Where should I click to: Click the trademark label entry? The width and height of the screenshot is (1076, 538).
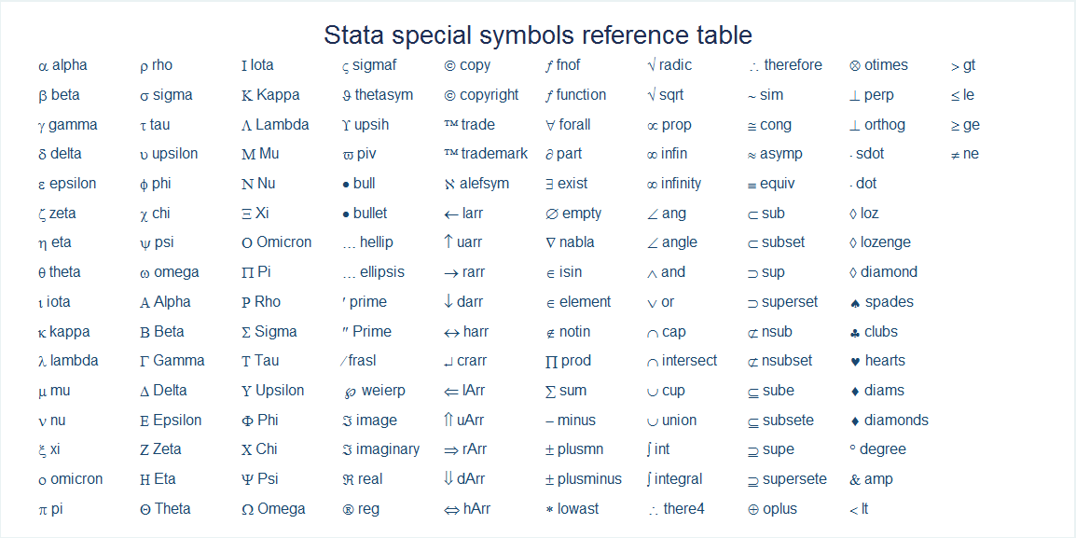[486, 154]
